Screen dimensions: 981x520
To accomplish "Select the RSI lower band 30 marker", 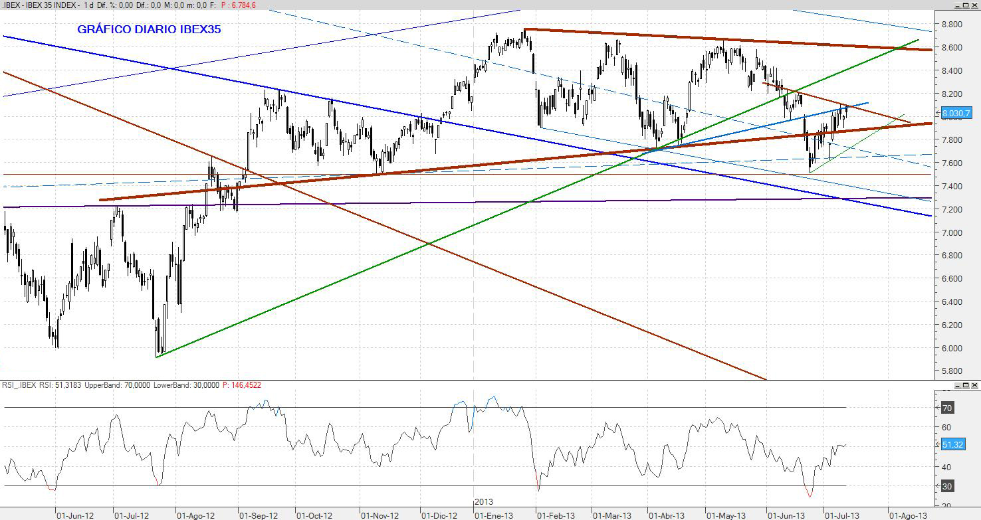I will click(946, 486).
